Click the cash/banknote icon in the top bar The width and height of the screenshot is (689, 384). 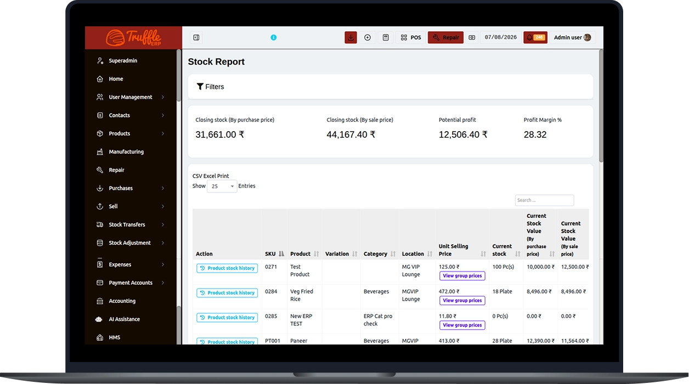tap(472, 37)
